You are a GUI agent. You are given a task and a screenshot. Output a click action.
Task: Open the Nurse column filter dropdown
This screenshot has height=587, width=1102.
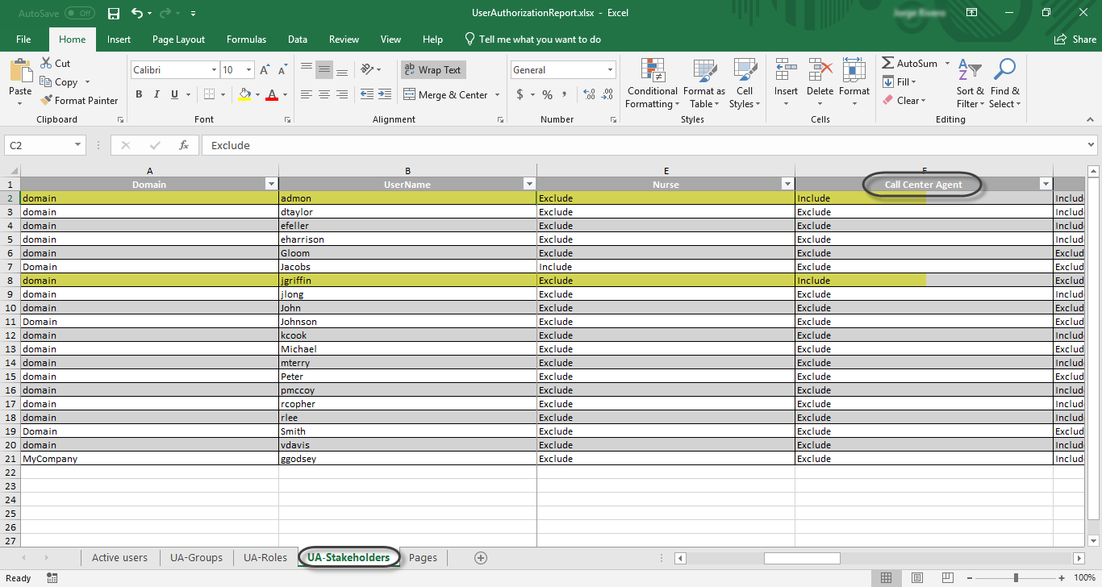click(787, 185)
